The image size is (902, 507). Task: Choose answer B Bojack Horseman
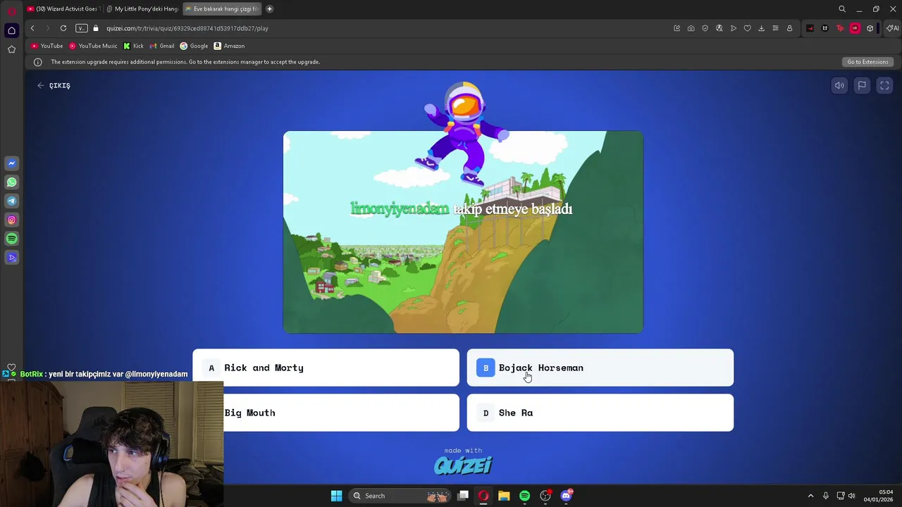[600, 368]
